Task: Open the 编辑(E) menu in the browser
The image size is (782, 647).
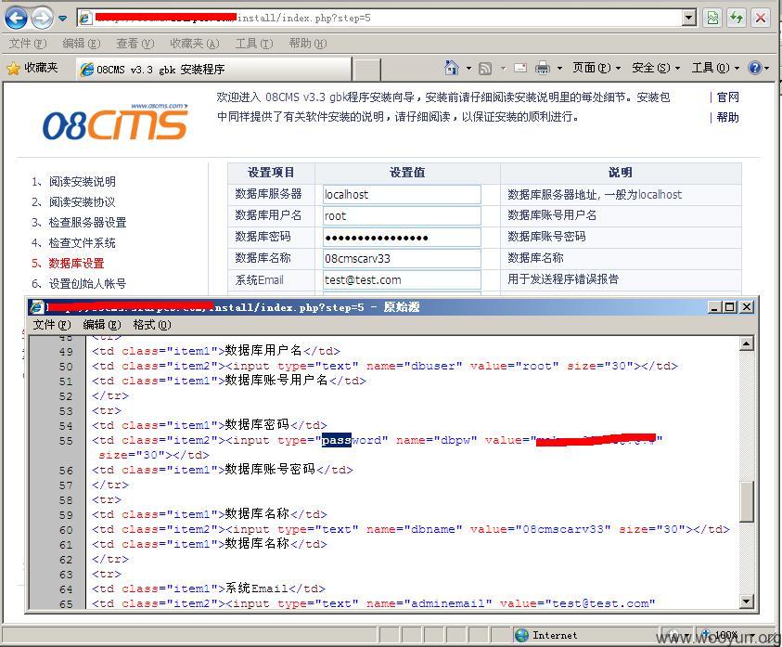Action: point(82,44)
